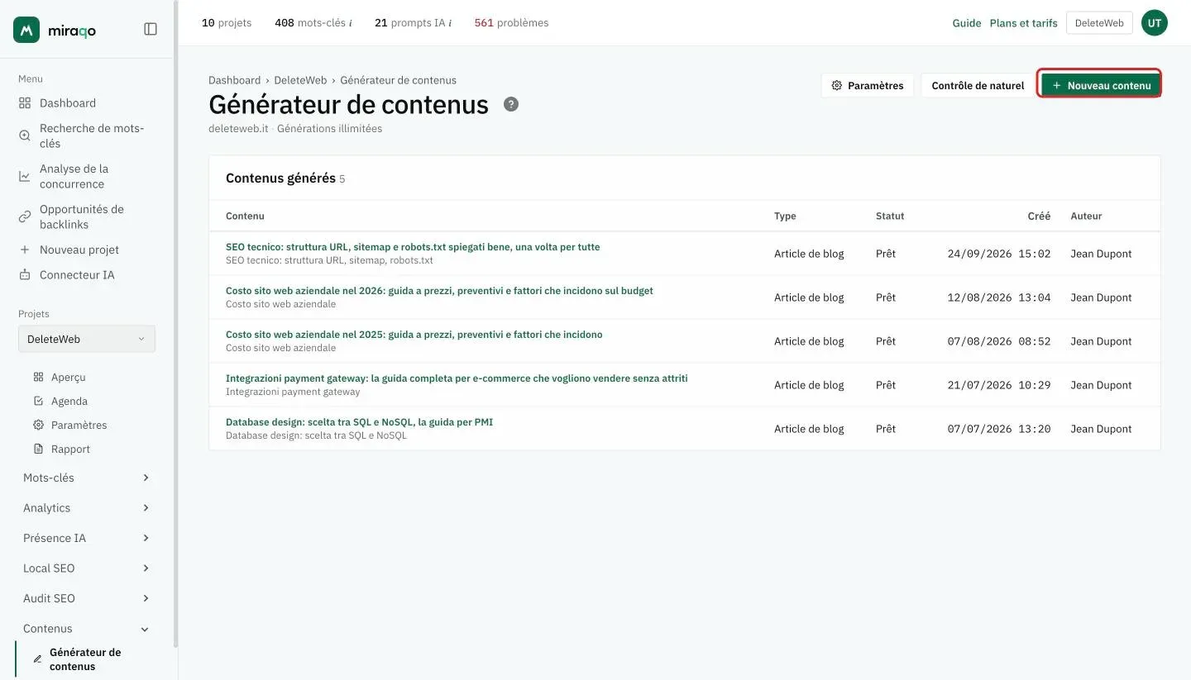Open the Paramètres button near page title
The width and height of the screenshot is (1191, 680).
tap(868, 85)
